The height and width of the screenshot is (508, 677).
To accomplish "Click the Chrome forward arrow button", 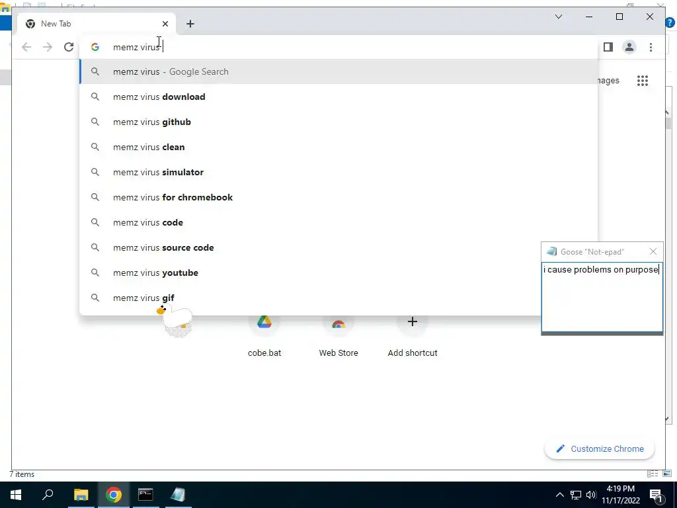I will (x=48, y=47).
